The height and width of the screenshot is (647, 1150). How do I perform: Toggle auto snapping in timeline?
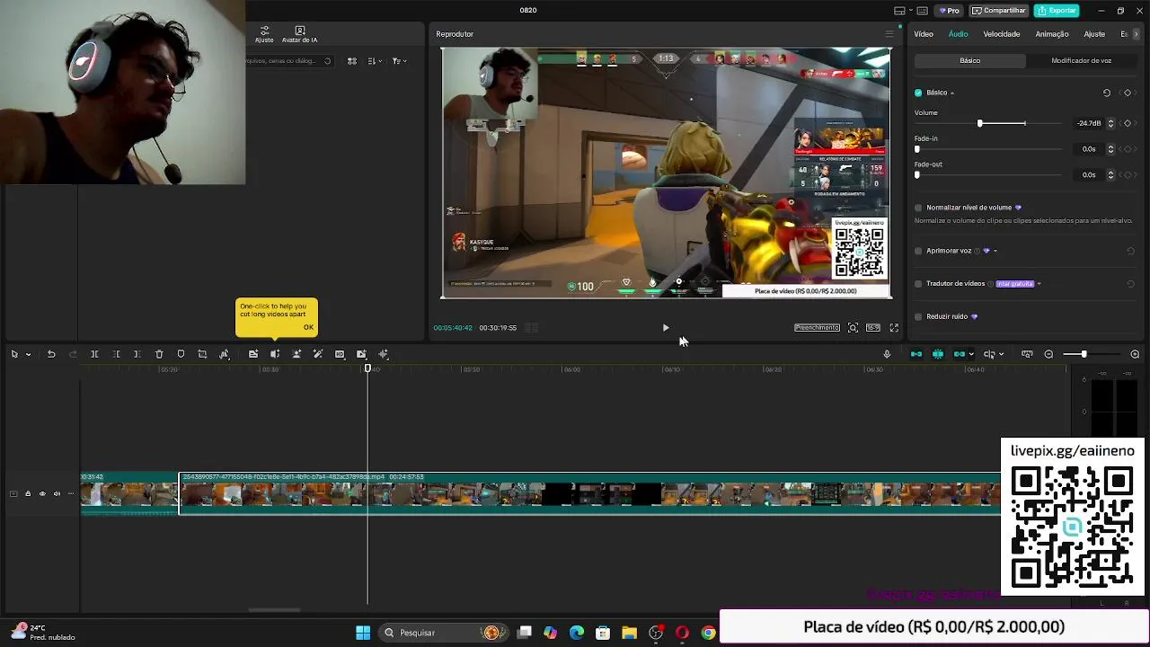point(938,354)
